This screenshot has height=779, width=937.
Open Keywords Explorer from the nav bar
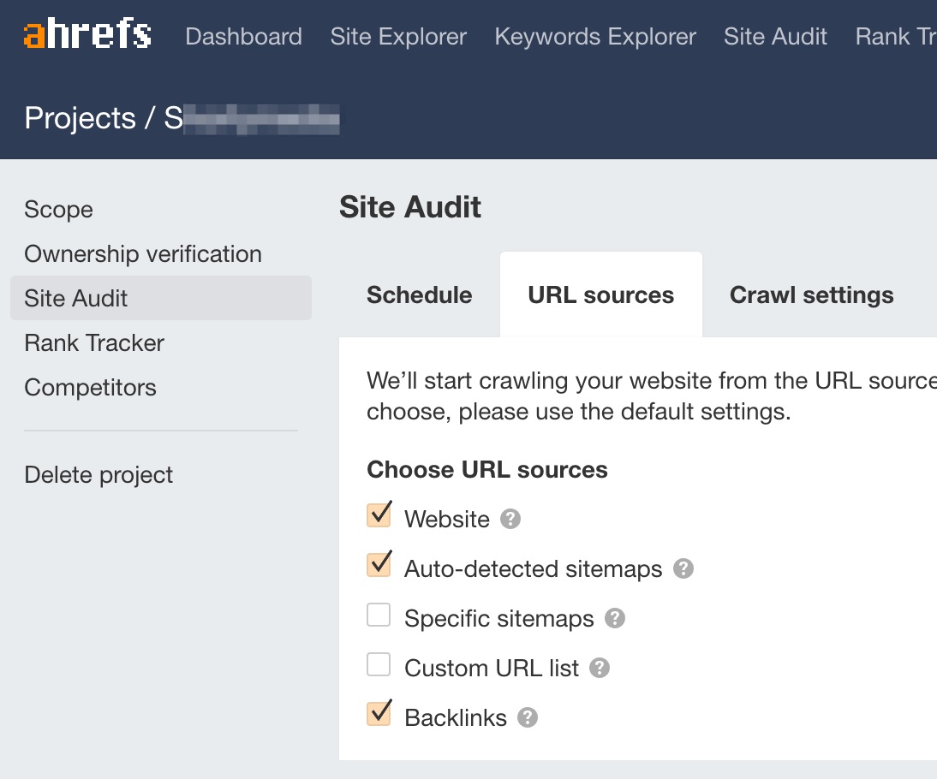click(595, 37)
